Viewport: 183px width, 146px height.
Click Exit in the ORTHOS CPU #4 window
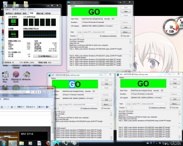[126, 27]
